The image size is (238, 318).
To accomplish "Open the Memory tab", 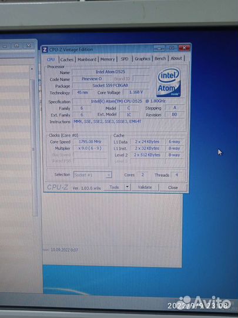I will point(108,59).
